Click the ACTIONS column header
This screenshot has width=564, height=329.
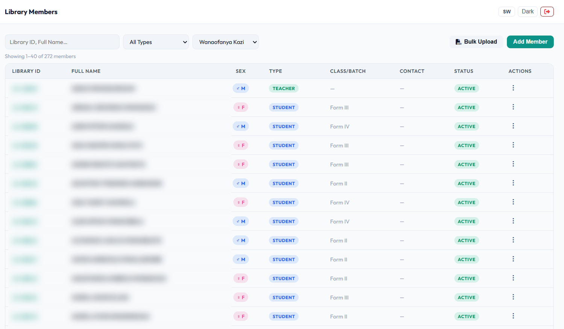[x=520, y=71]
